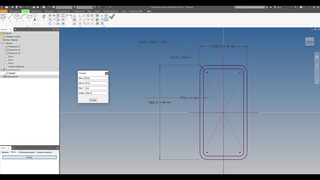Toggle Driven Dimension format button
This screenshot has width=320, height=180.
(106, 15)
